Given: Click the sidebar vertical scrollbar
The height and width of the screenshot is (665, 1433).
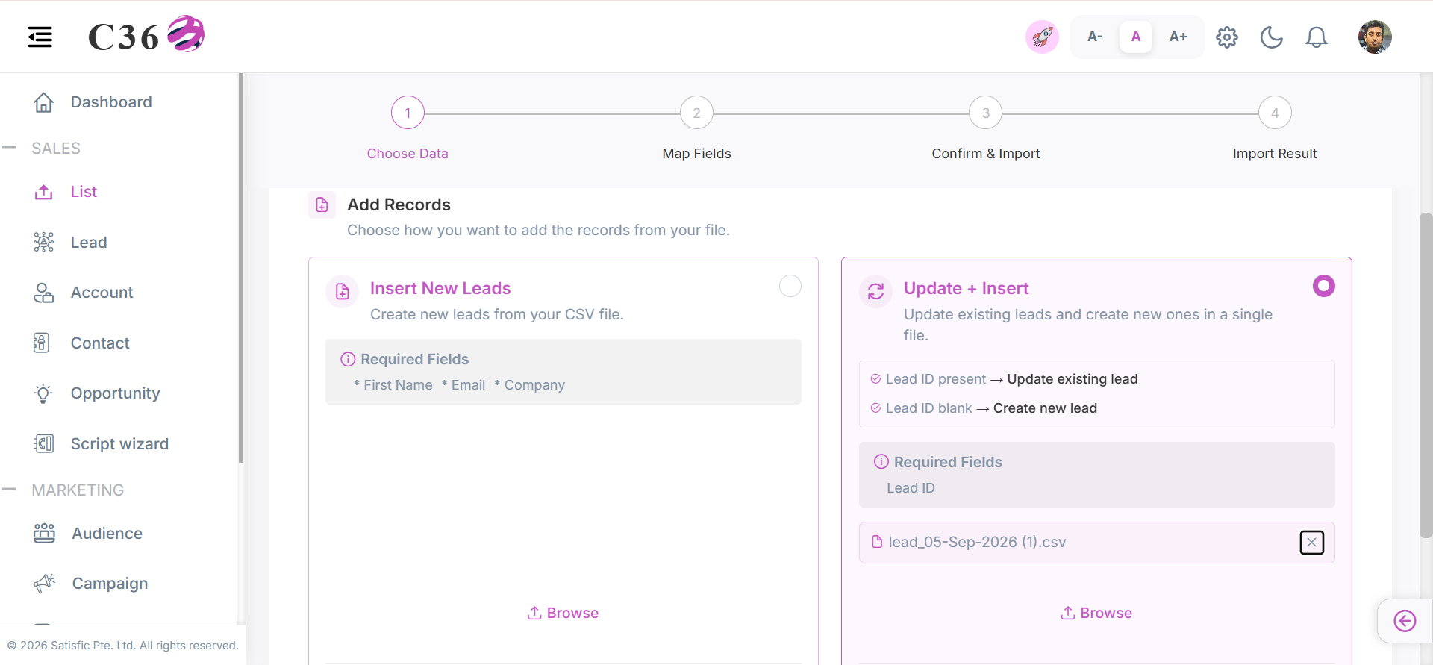Looking at the screenshot, I should coord(241,269).
